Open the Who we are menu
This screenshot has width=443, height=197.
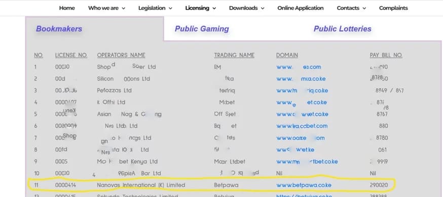click(103, 8)
